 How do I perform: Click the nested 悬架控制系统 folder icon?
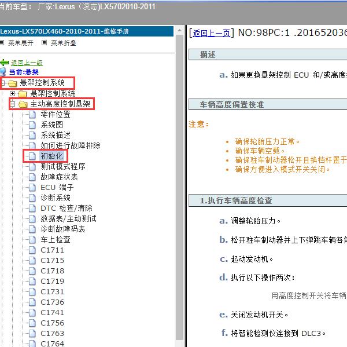coord(23,94)
